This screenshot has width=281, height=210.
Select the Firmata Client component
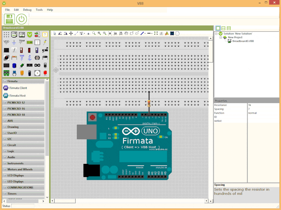pyautogui.click(x=18, y=88)
